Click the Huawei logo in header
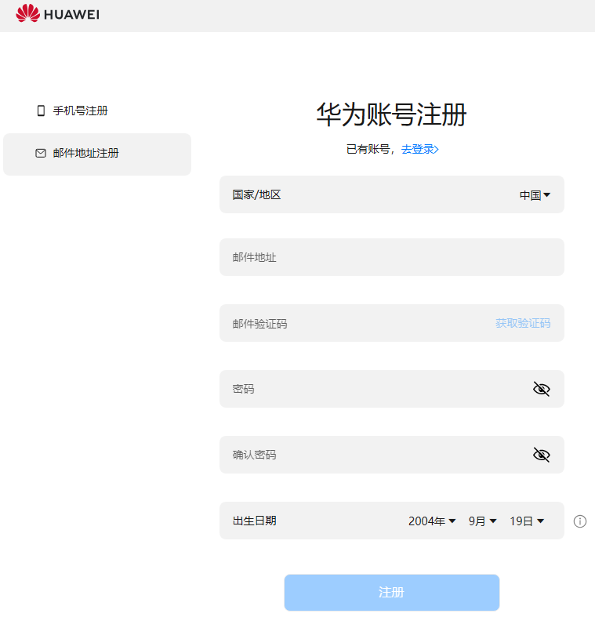Screen dimensions: 595x617 tap(57, 14)
